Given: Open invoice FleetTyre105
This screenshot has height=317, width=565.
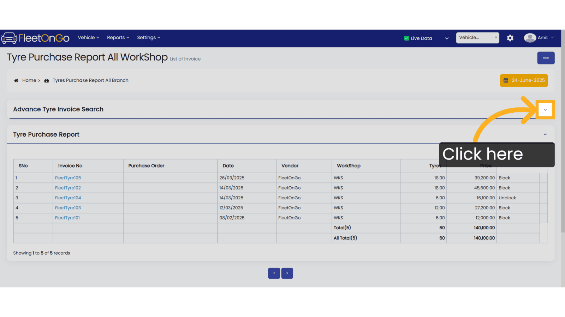Looking at the screenshot, I should point(68,178).
